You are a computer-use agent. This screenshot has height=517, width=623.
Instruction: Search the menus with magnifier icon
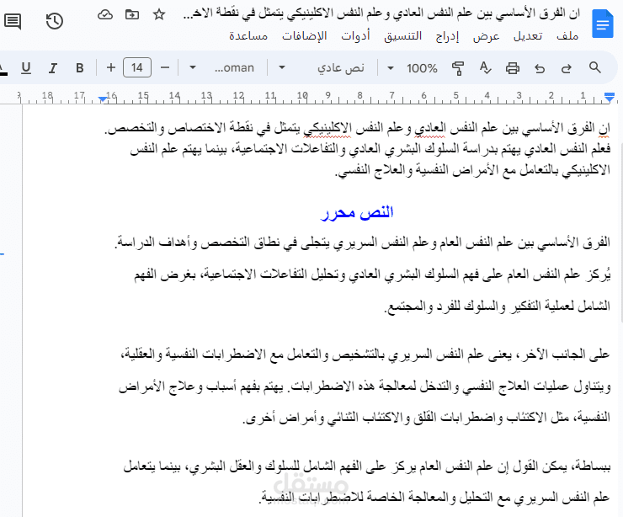(x=594, y=67)
